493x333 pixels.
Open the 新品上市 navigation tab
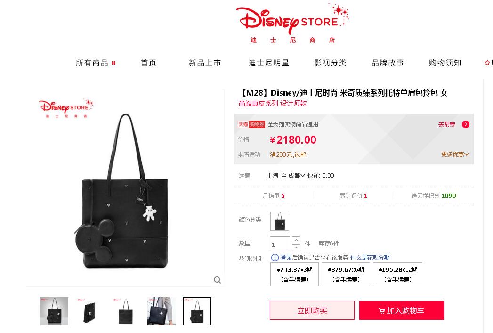pyautogui.click(x=205, y=63)
